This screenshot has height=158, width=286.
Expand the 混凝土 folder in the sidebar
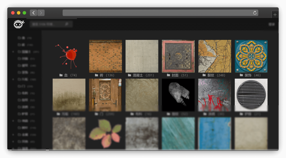tap(13, 52)
